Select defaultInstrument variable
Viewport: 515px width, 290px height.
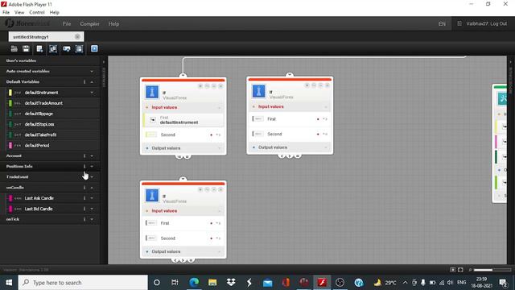coord(41,93)
